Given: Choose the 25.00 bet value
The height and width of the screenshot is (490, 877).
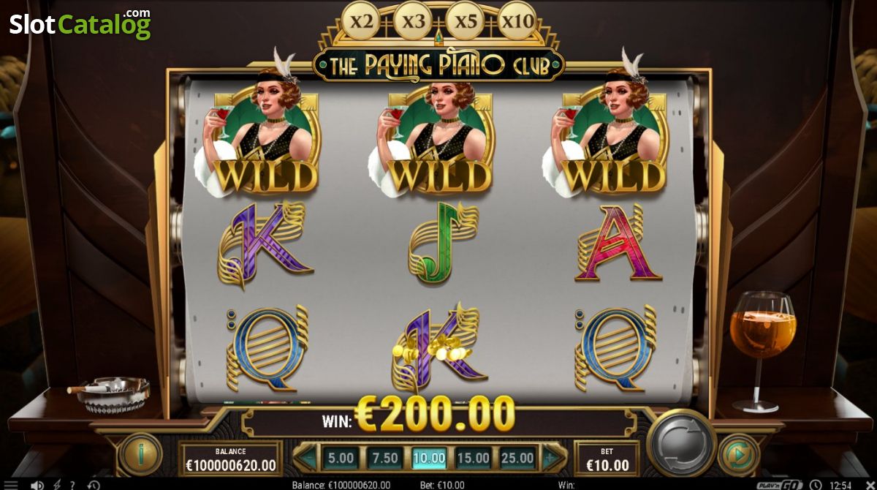Looking at the screenshot, I should (x=518, y=459).
